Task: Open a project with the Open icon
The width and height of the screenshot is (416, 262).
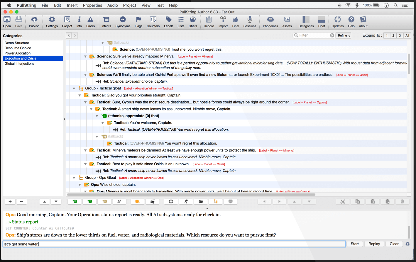Action: pos(7,22)
